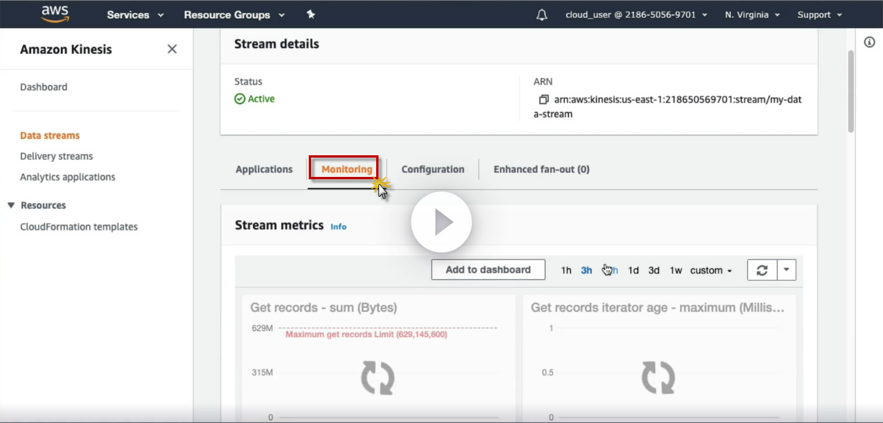
Task: Open the N. Virginia region selector
Action: tap(752, 15)
